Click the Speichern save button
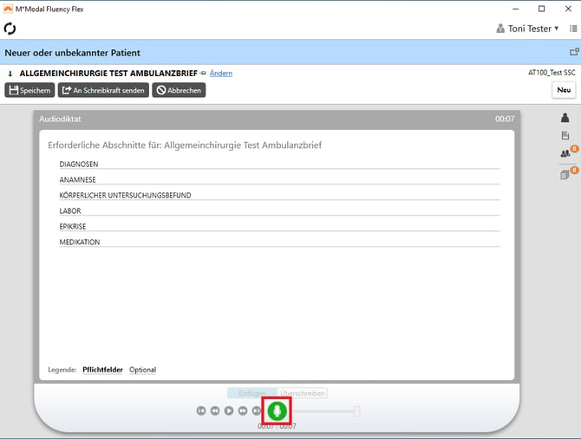The image size is (581, 439). coord(30,90)
